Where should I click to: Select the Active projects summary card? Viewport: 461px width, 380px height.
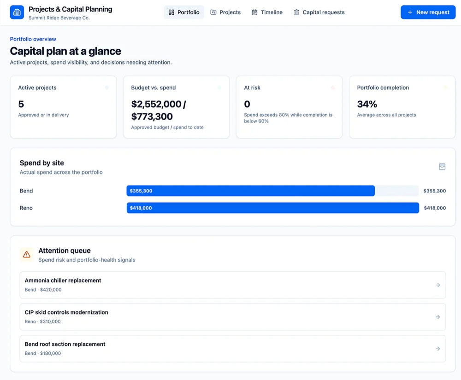pyautogui.click(x=63, y=107)
